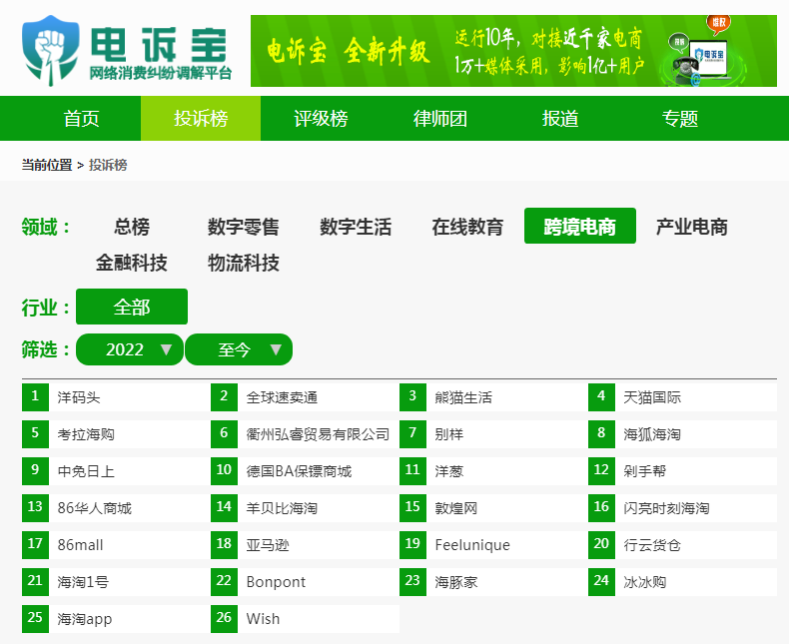Open rank 15 敦煌网 entry
This screenshot has width=789, height=644.
click(x=493, y=508)
